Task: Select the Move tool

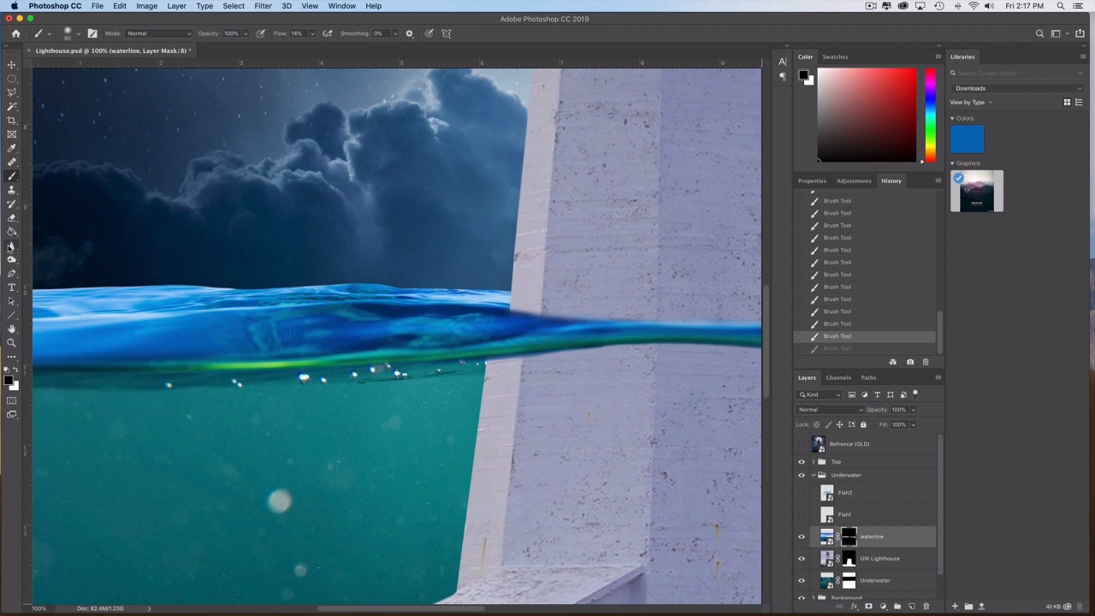Action: (x=12, y=65)
